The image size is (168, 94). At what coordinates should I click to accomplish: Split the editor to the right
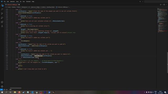point(164,5)
